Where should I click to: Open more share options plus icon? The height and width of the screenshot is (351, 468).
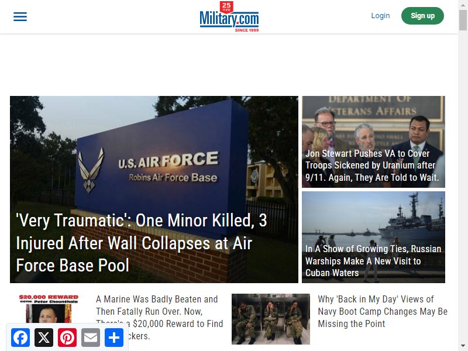coord(114,338)
